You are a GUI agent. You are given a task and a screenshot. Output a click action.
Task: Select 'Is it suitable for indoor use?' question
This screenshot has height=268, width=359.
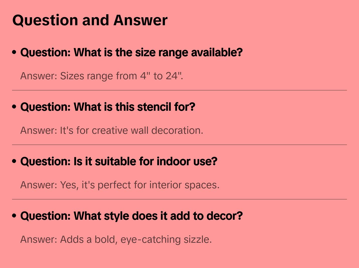click(119, 161)
